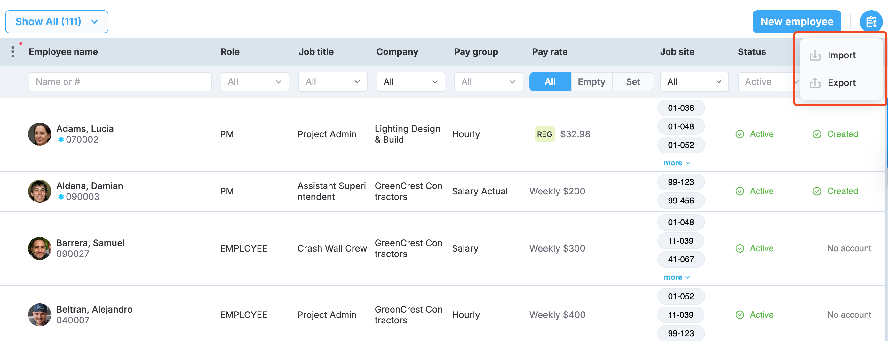Image resolution: width=888 pixels, height=341 pixels.
Task: Open the Role filter dropdown
Action: click(x=255, y=81)
